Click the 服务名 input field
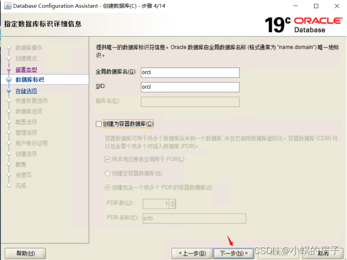The image size is (347, 260). pos(190,101)
